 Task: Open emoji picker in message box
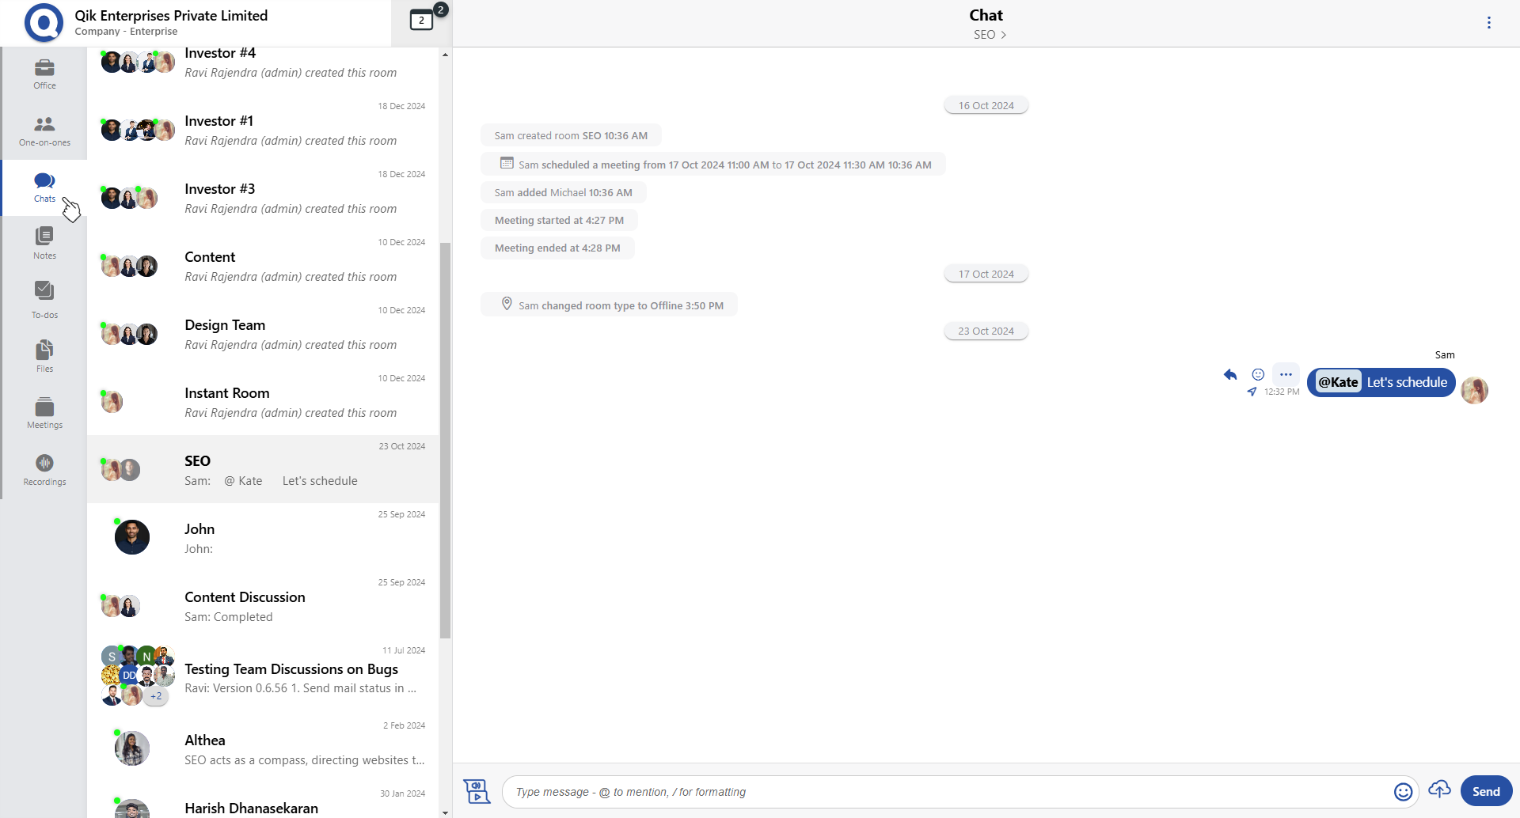click(x=1403, y=792)
